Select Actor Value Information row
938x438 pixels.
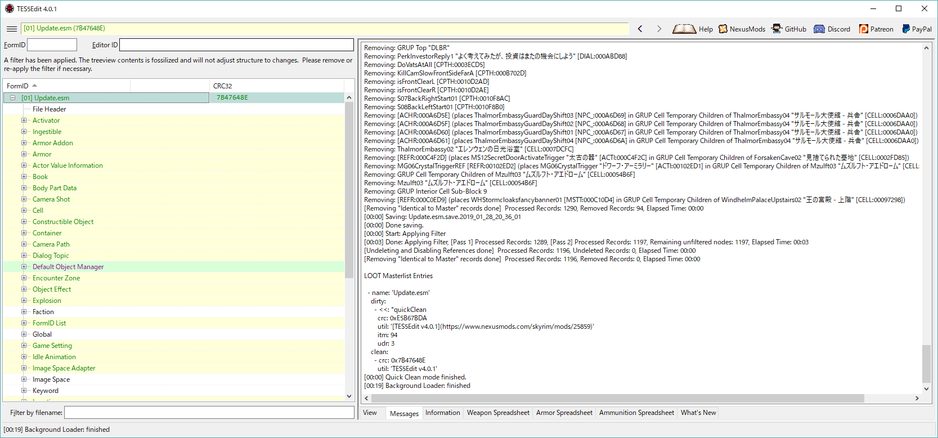pyautogui.click(x=174, y=166)
